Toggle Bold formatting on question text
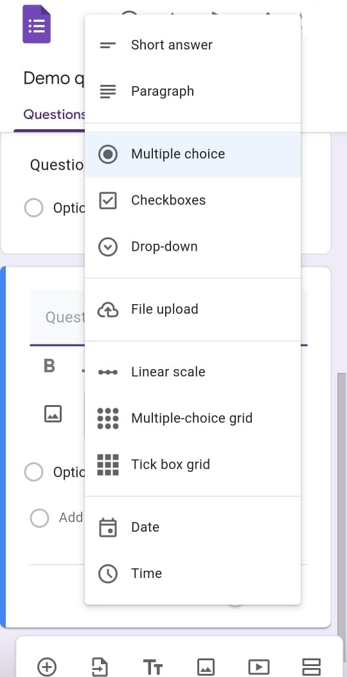Screen dimensions: 347x677 49,366
